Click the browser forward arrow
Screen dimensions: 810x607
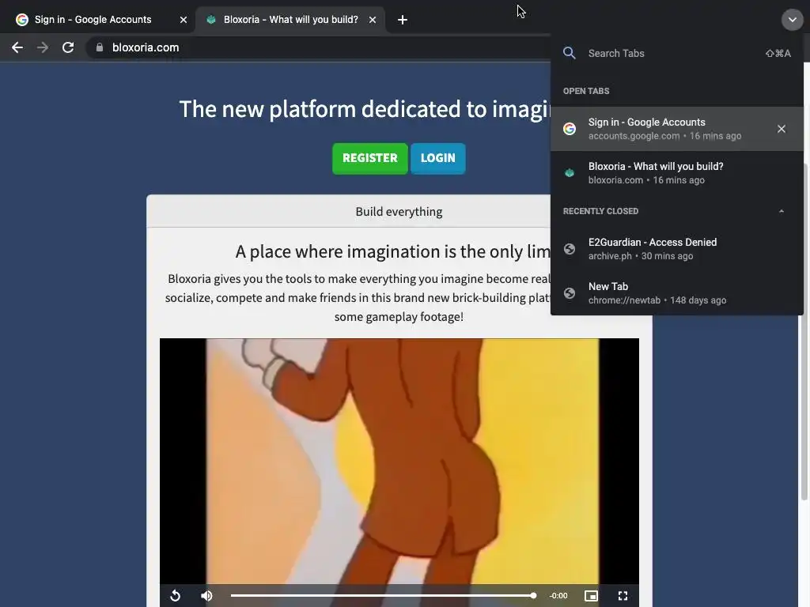pyautogui.click(x=43, y=47)
